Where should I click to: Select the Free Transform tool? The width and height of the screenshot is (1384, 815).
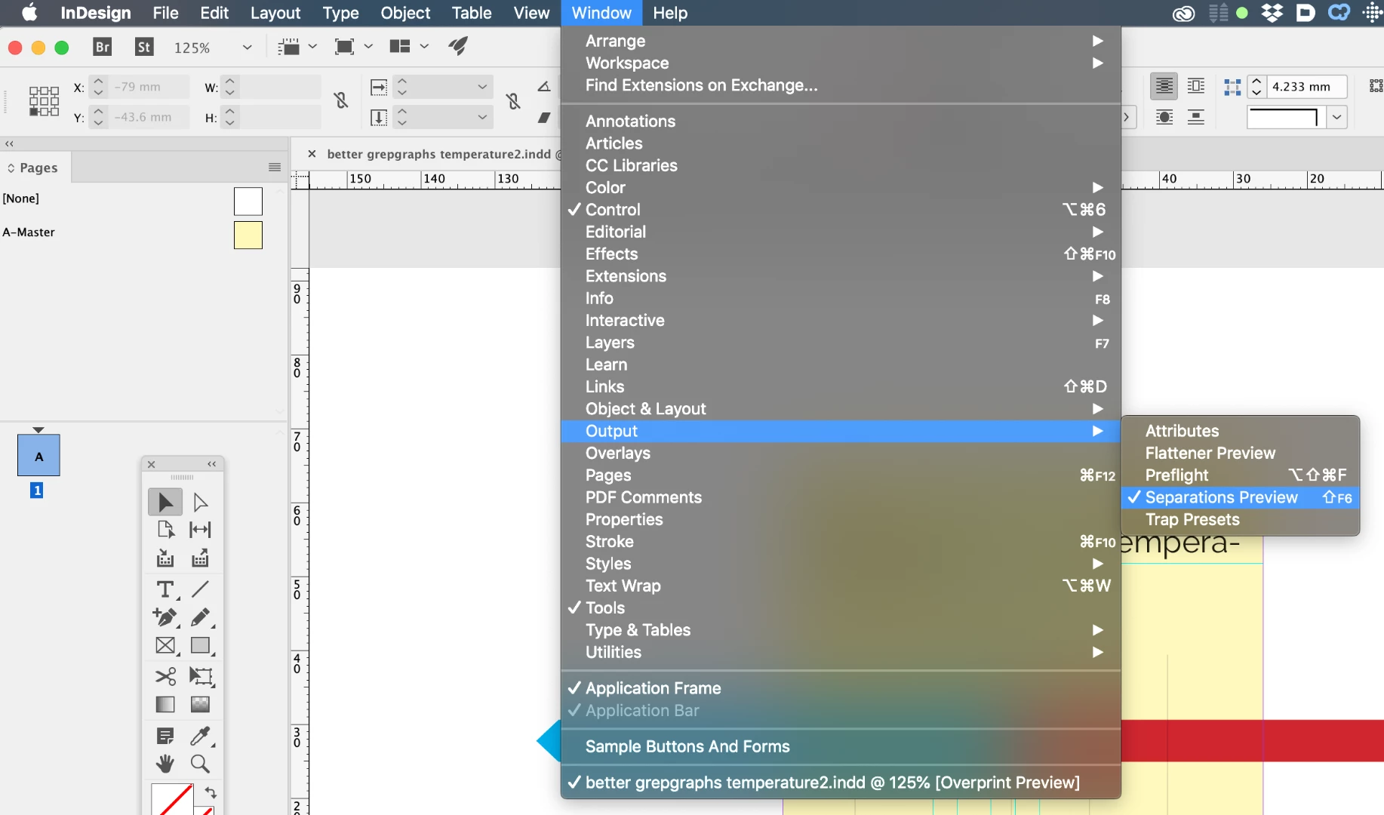201,676
